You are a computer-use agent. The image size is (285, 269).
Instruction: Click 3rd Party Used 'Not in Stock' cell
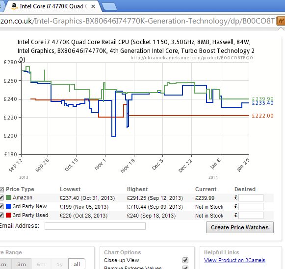(209, 216)
